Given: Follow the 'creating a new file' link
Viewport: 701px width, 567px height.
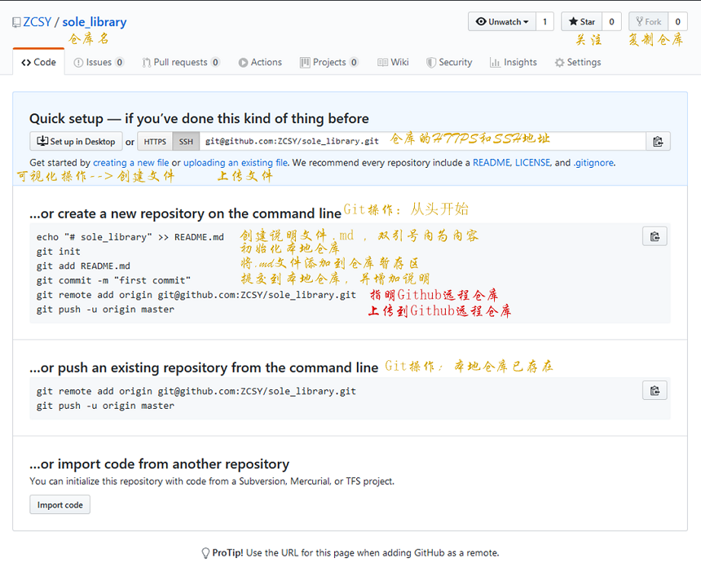Looking at the screenshot, I should tap(131, 163).
